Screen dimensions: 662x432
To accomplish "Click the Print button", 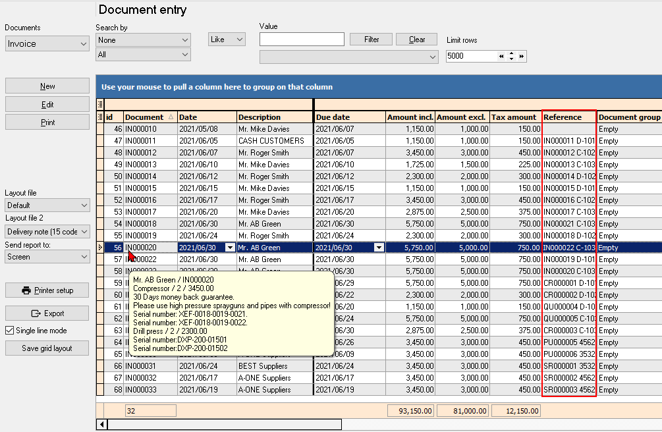I will pos(47,122).
